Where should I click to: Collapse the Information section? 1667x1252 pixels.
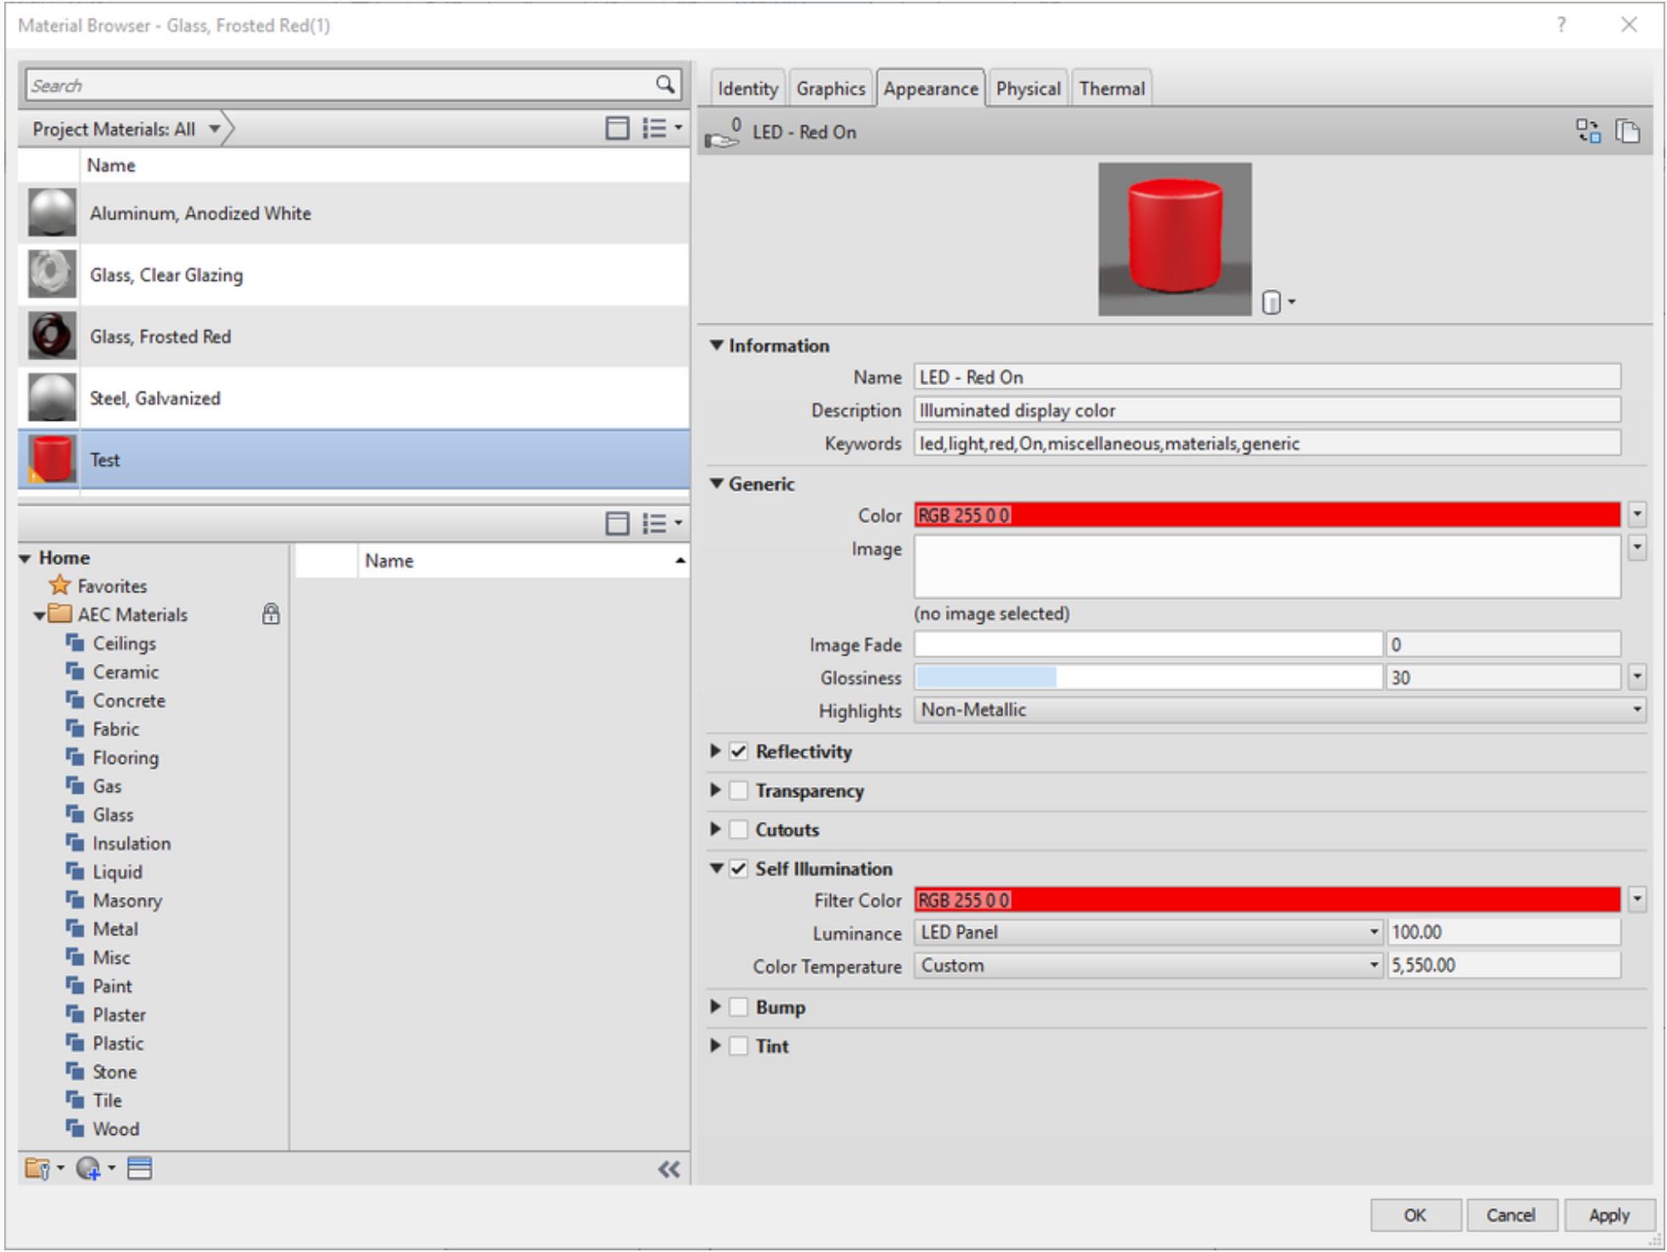(x=717, y=346)
